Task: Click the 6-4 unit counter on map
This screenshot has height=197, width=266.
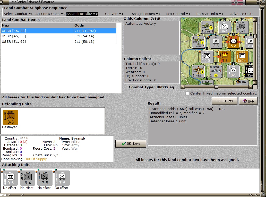Action: point(242,27)
